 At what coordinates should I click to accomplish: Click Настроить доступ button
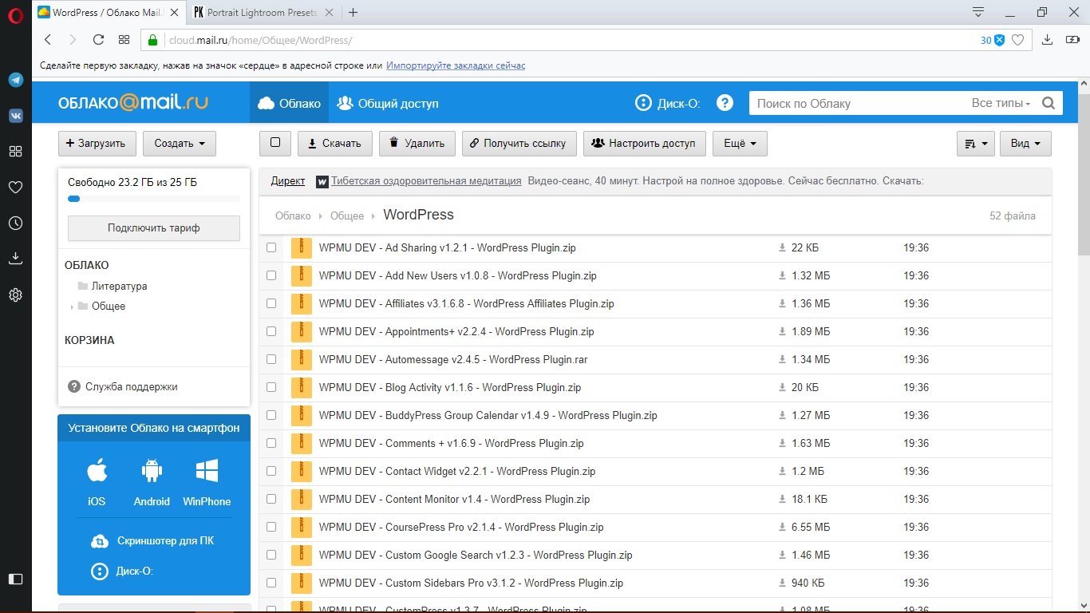click(645, 144)
